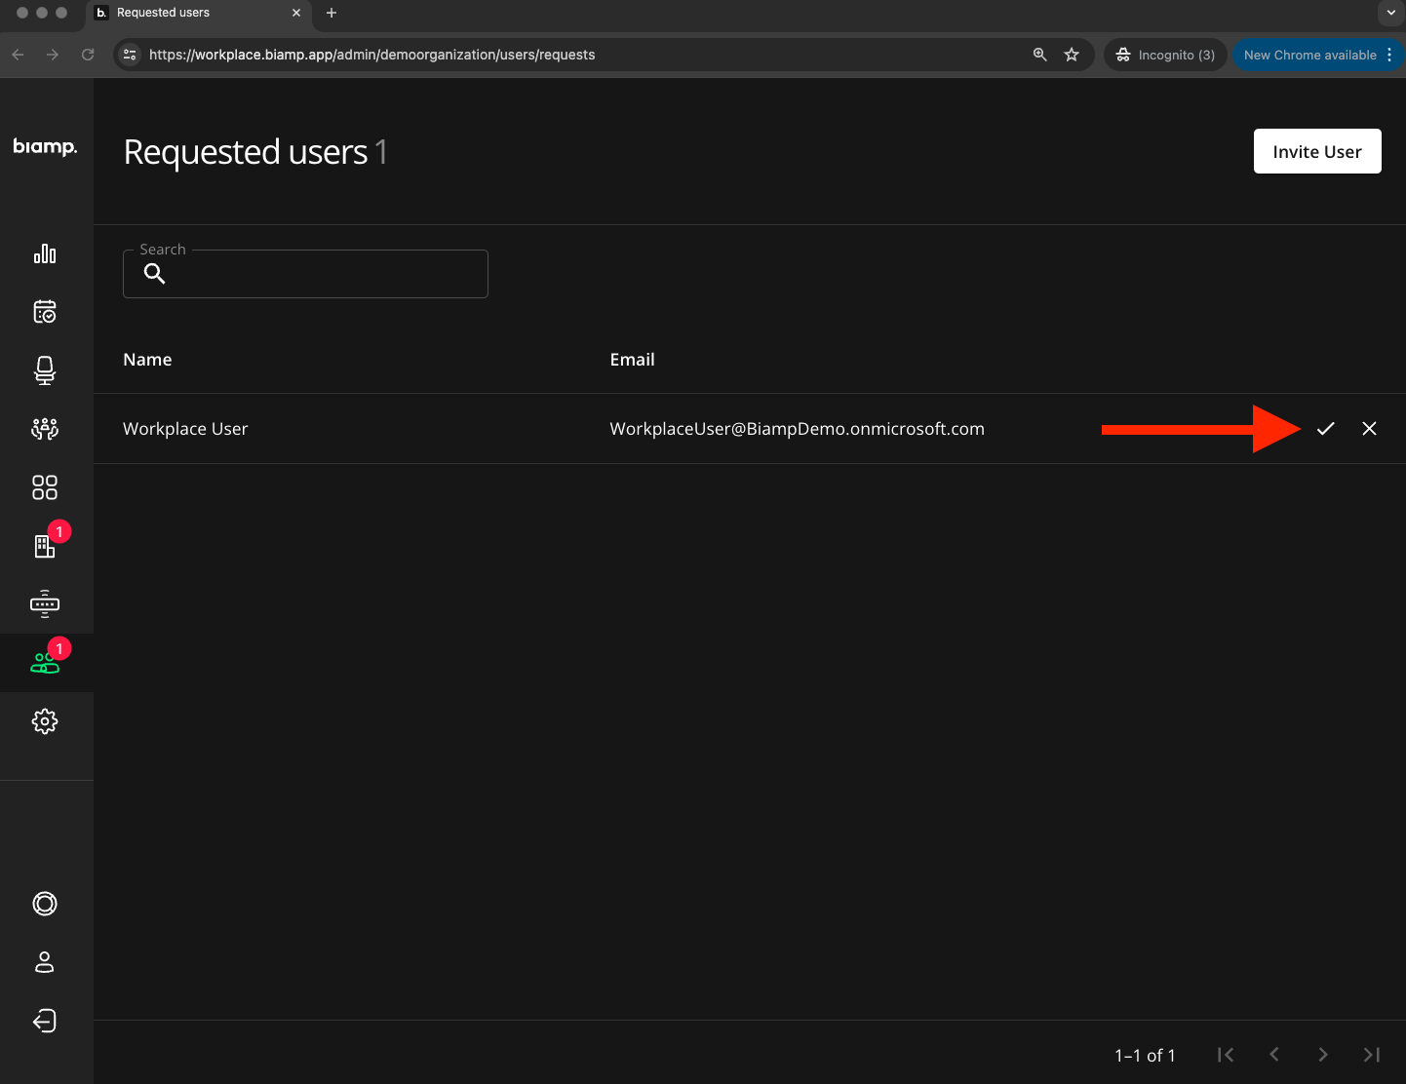Reload the page with refresh icon
The image size is (1406, 1084).
click(88, 55)
